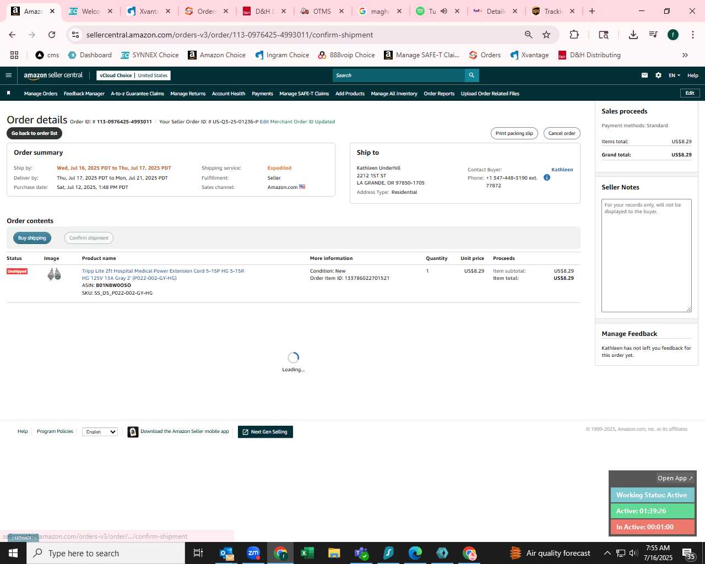Click the Amazon Seller Central logo
The height and width of the screenshot is (564, 705).
tap(53, 75)
